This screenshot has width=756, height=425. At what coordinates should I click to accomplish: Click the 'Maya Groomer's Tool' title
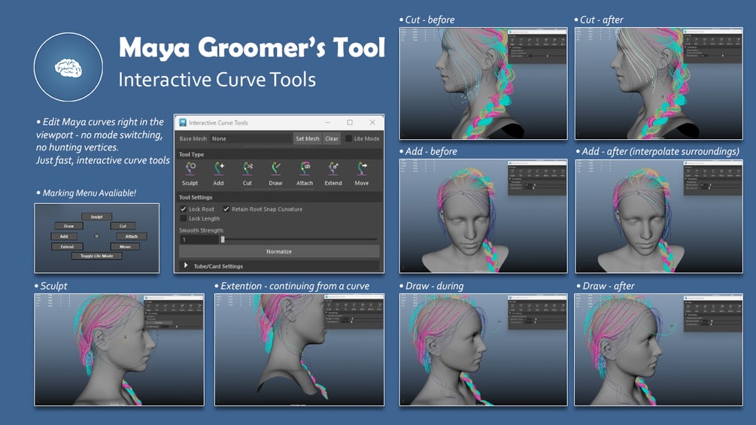click(252, 47)
